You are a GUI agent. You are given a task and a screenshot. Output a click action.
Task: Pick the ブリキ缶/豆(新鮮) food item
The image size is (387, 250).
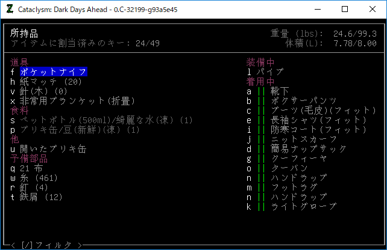tap(80, 130)
